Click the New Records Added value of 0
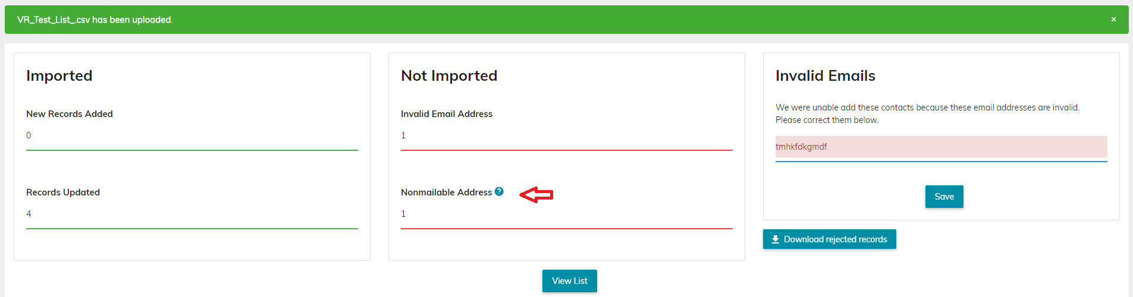This screenshot has height=297, width=1133. click(29, 135)
